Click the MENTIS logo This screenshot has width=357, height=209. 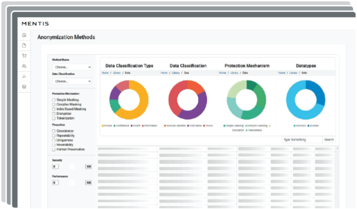pos(35,23)
